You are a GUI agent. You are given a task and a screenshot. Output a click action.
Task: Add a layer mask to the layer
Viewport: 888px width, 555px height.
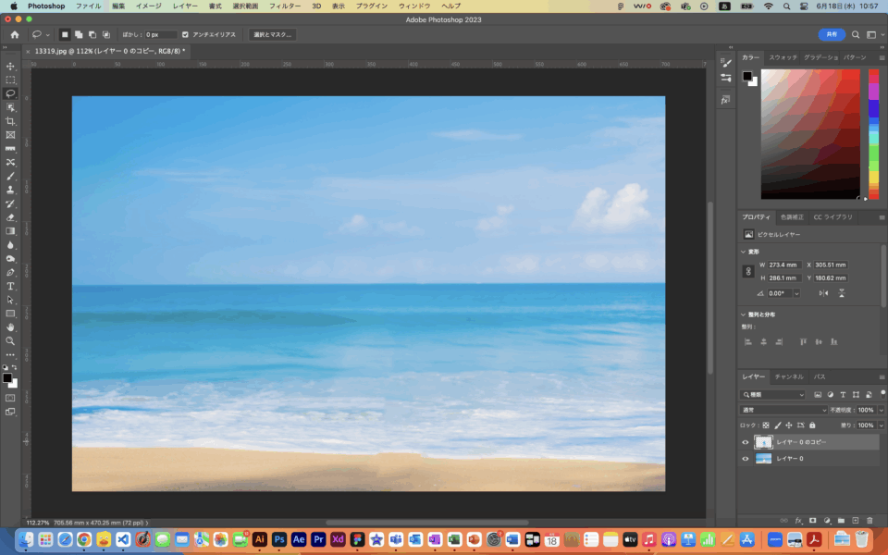[x=813, y=521]
